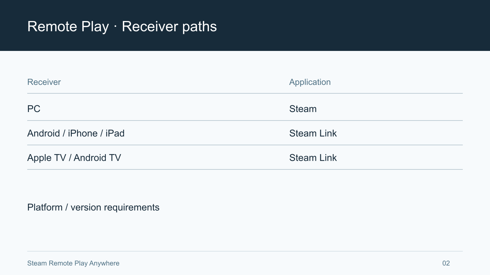Click the slide number "02"

pos(446,263)
